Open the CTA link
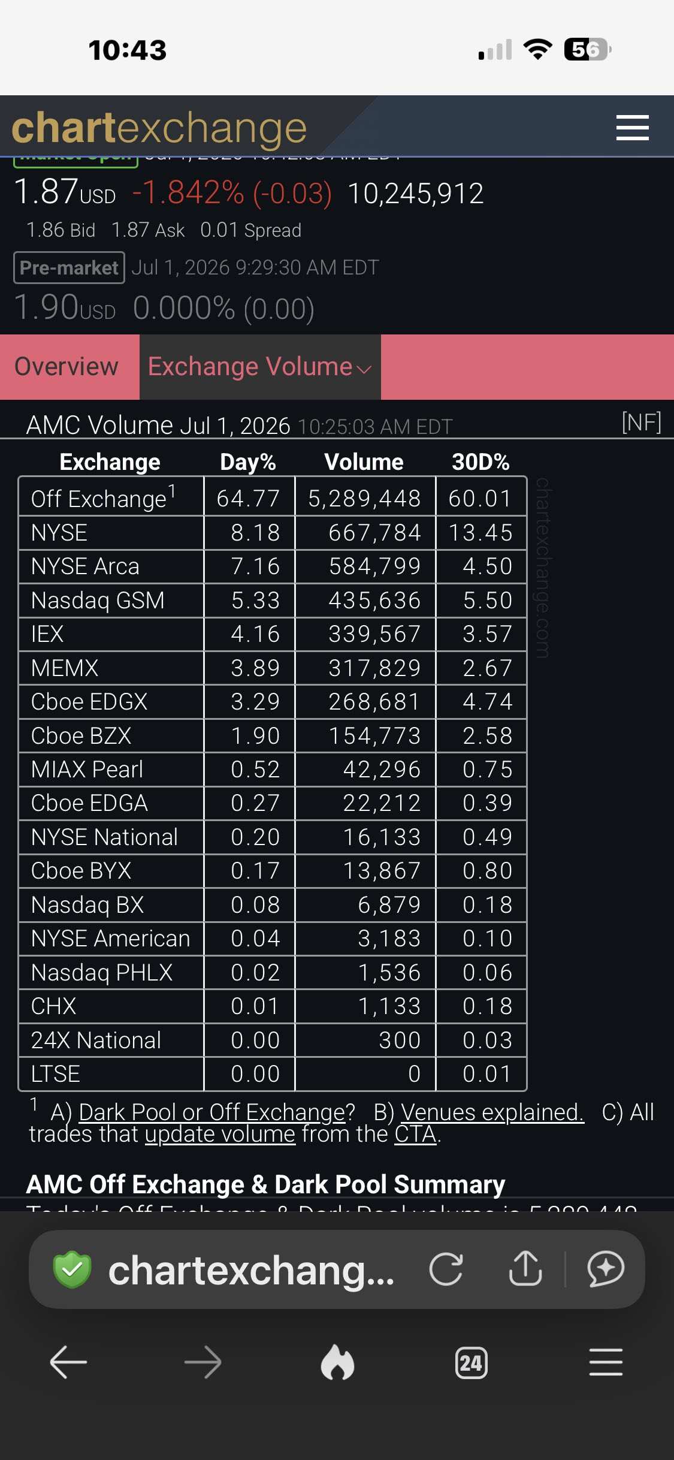 [415, 1135]
